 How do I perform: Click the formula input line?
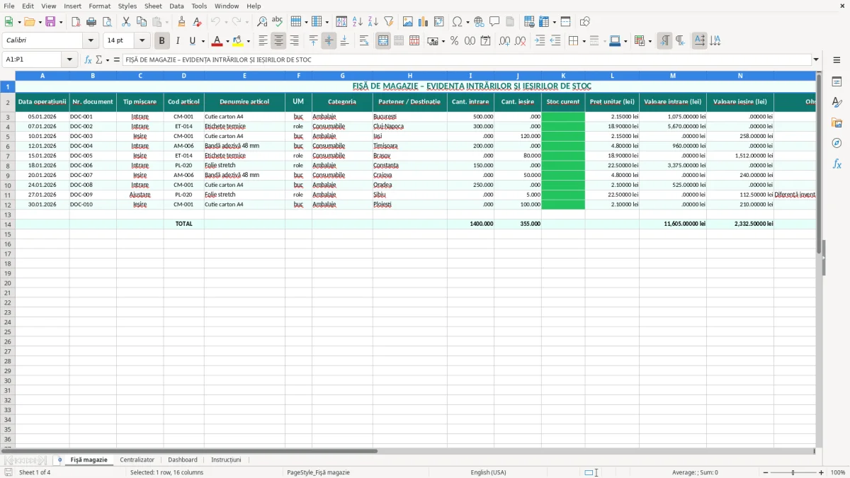pos(467,60)
